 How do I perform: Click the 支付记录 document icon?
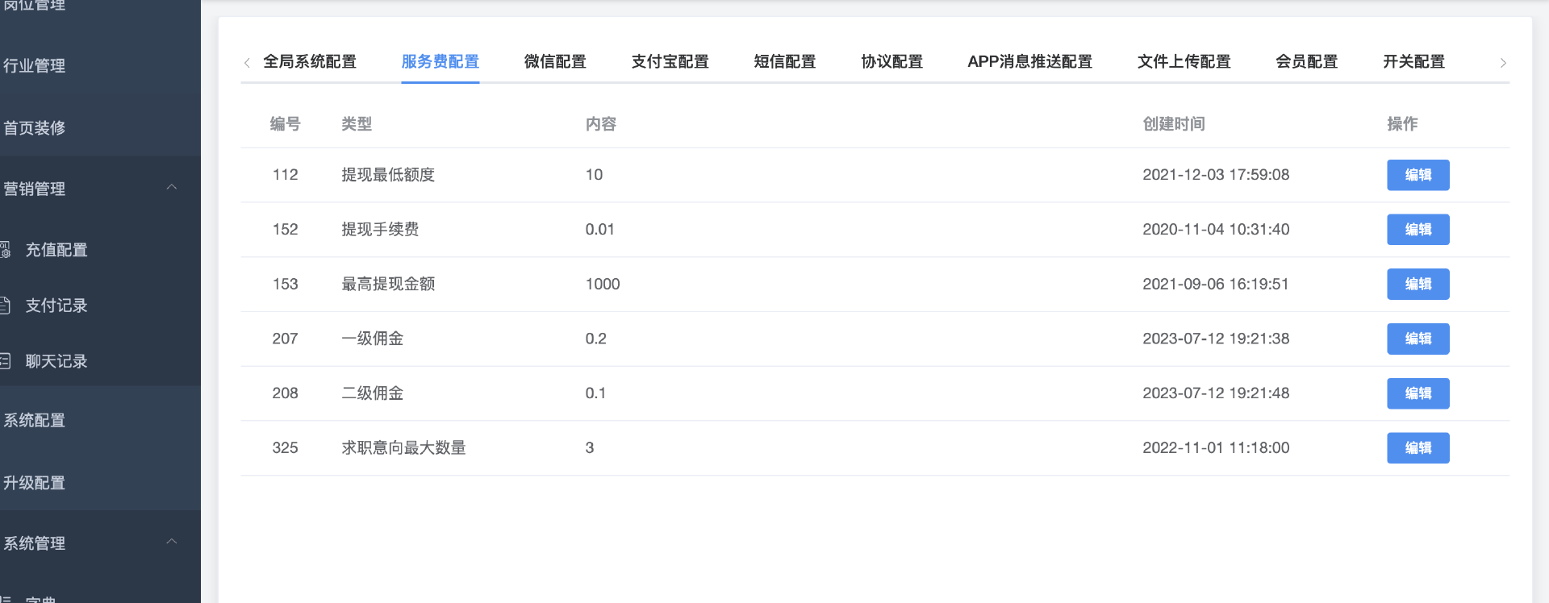point(6,306)
